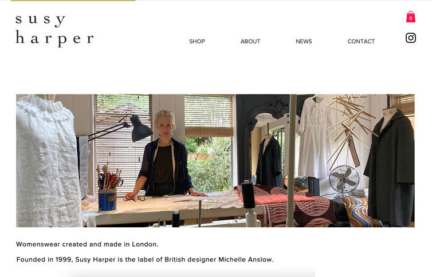Click the metal desk fan in photo
432x277 pixels.
point(344,180)
